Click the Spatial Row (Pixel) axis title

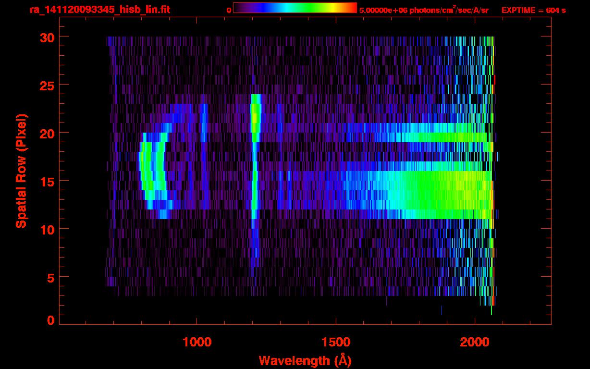tap(22, 171)
